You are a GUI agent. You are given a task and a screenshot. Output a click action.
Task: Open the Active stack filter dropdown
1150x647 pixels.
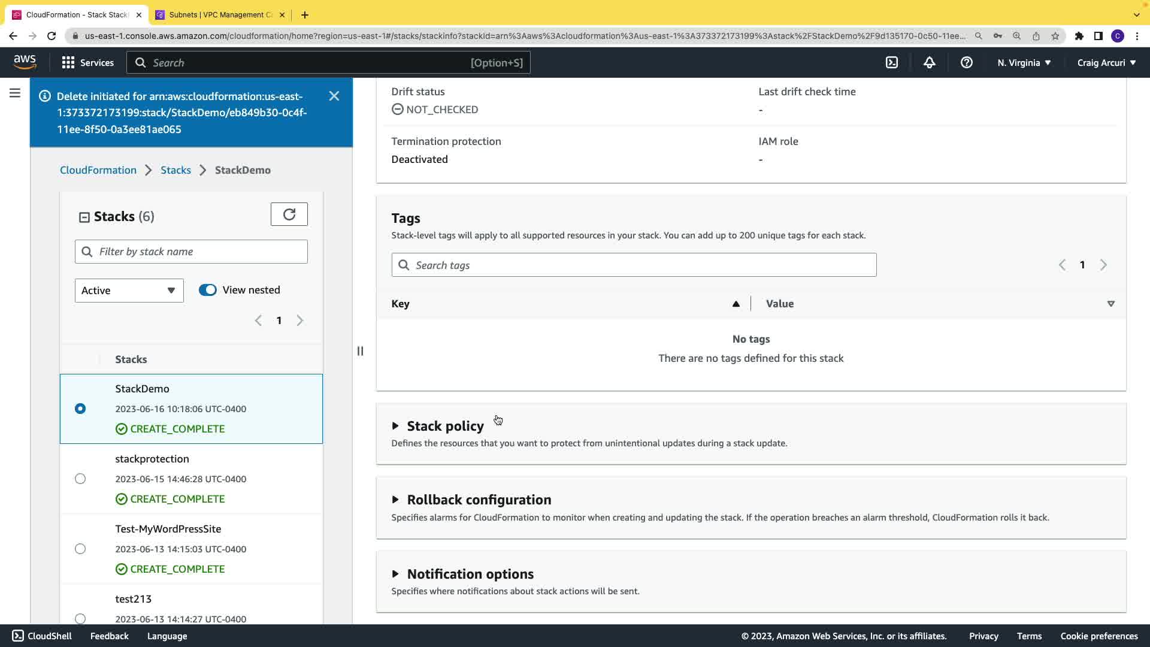pyautogui.click(x=129, y=291)
